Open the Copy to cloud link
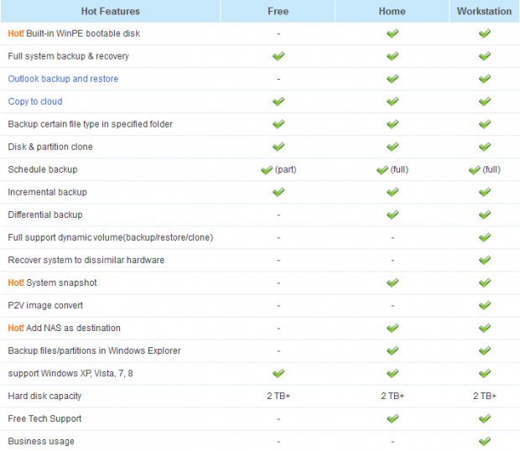520x451 pixels. 35,101
